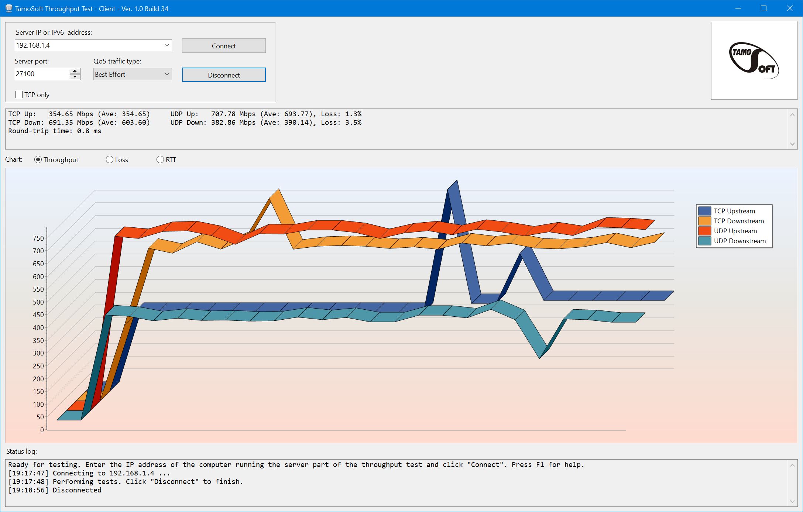Click the TamoSoft logo image

[754, 61]
